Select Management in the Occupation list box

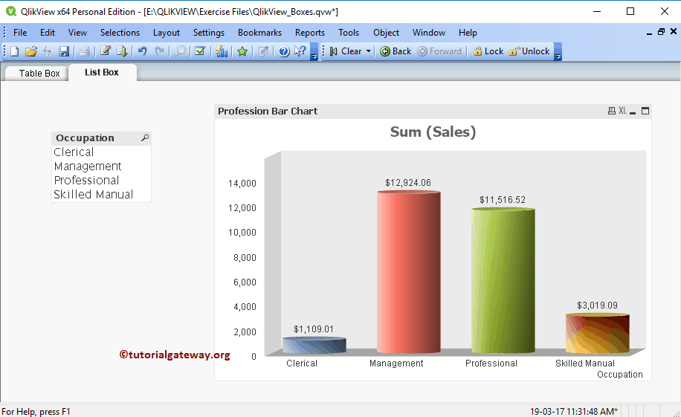(88, 167)
